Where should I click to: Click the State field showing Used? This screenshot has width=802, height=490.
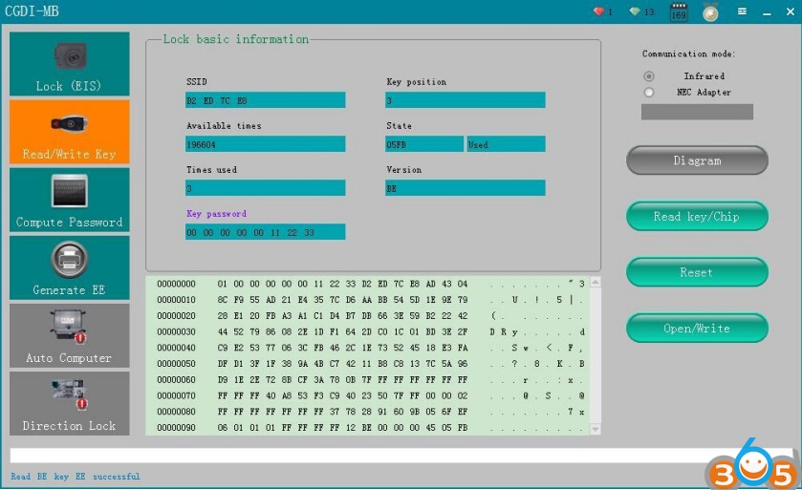pos(506,144)
